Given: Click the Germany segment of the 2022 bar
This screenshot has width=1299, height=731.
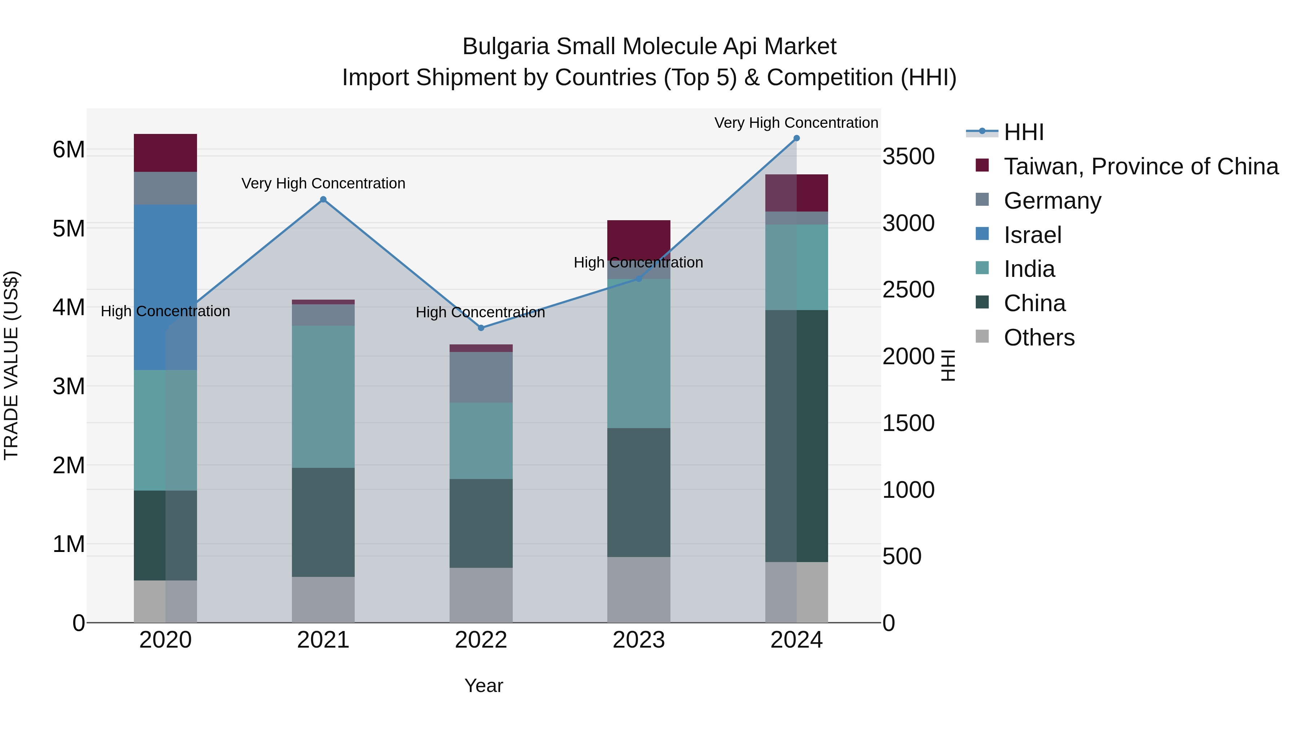Looking at the screenshot, I should (481, 377).
